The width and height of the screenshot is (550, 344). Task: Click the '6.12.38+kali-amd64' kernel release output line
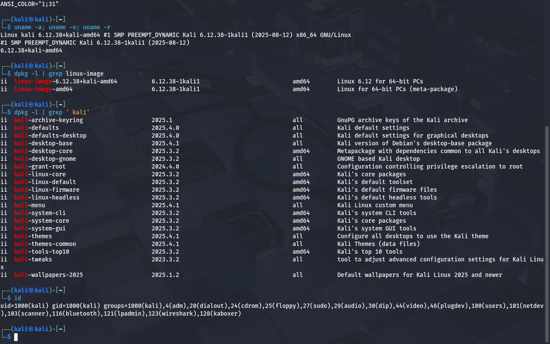coord(31,50)
